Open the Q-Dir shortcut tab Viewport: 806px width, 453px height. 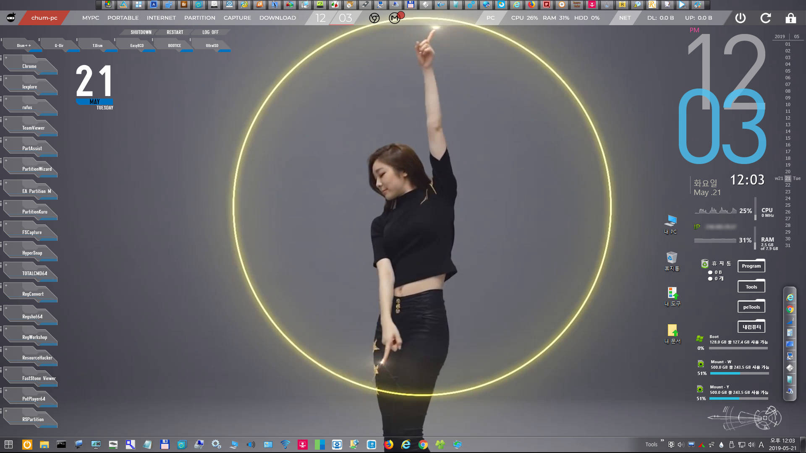[x=59, y=45]
